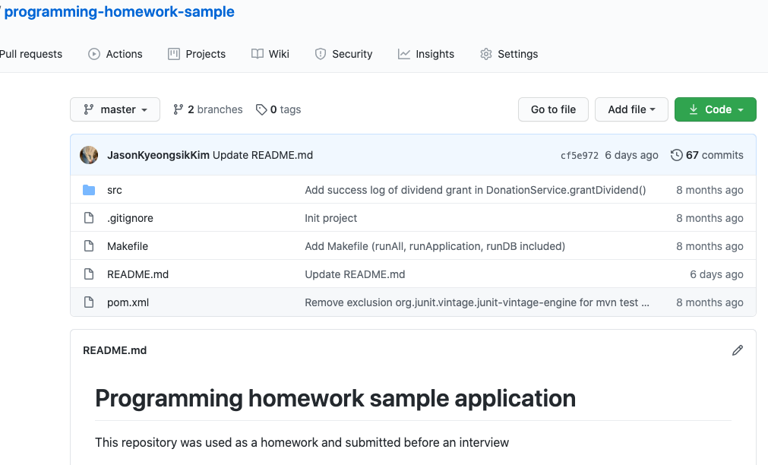
Task: Click the src folder icon
Action: pyautogui.click(x=89, y=190)
